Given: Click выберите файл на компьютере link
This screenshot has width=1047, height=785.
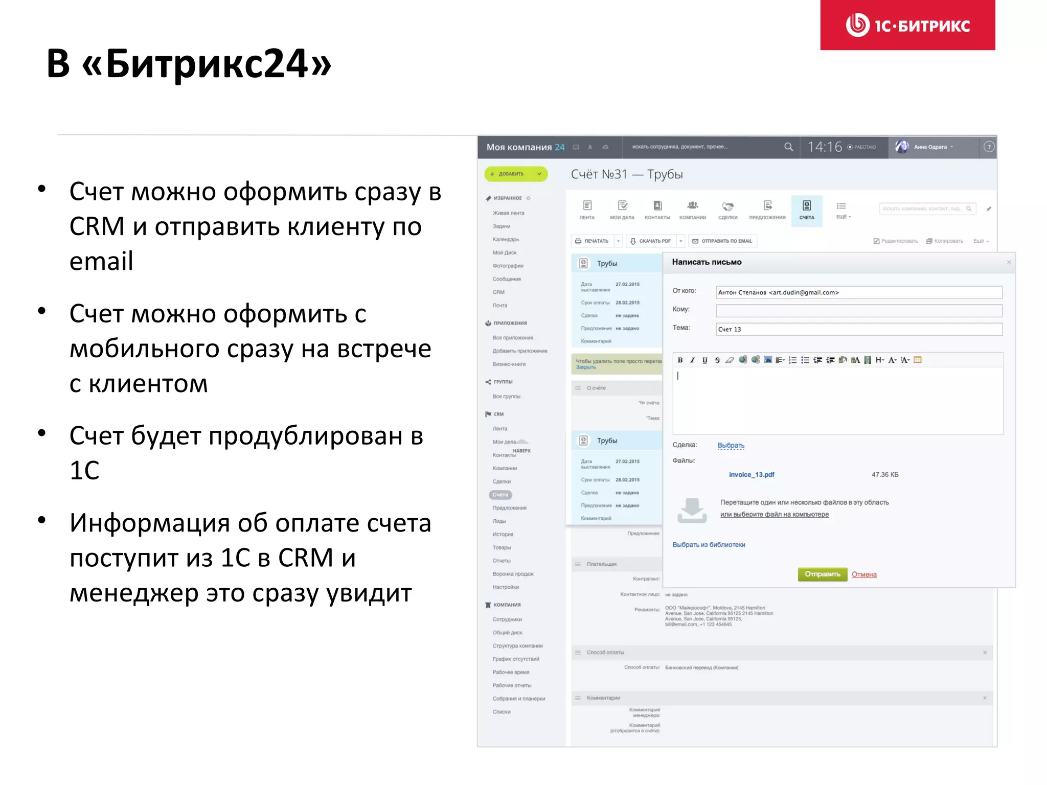Looking at the screenshot, I should 774,514.
